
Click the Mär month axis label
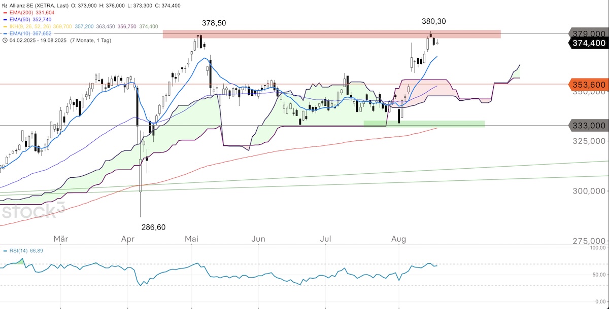click(61, 238)
